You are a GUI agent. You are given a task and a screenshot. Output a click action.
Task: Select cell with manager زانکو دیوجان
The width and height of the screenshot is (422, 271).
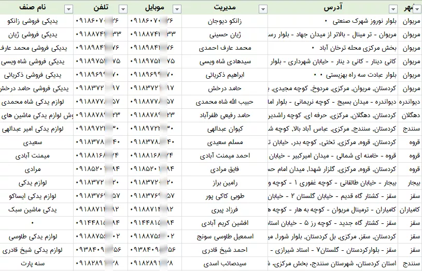point(224,21)
